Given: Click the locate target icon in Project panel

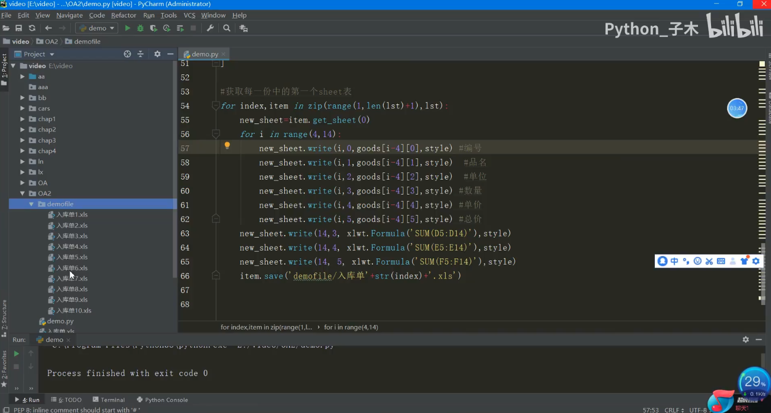Looking at the screenshot, I should click(127, 54).
